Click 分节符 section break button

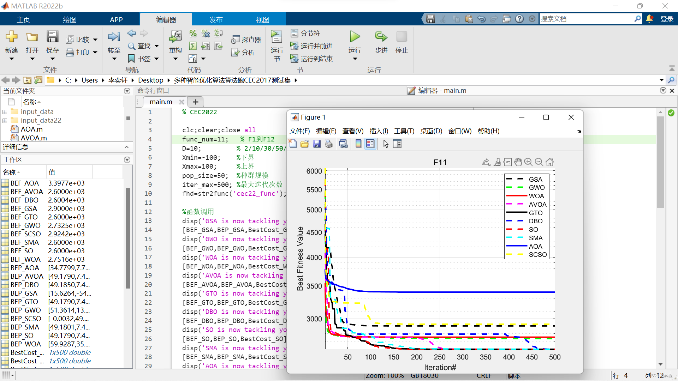tap(305, 33)
